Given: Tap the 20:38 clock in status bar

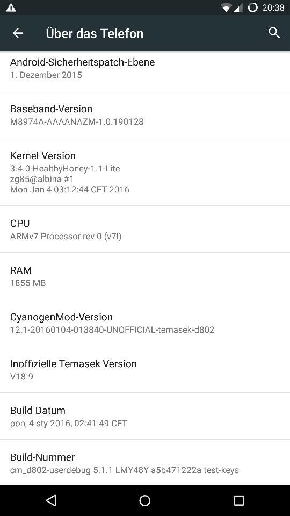Looking at the screenshot, I should point(273,8).
